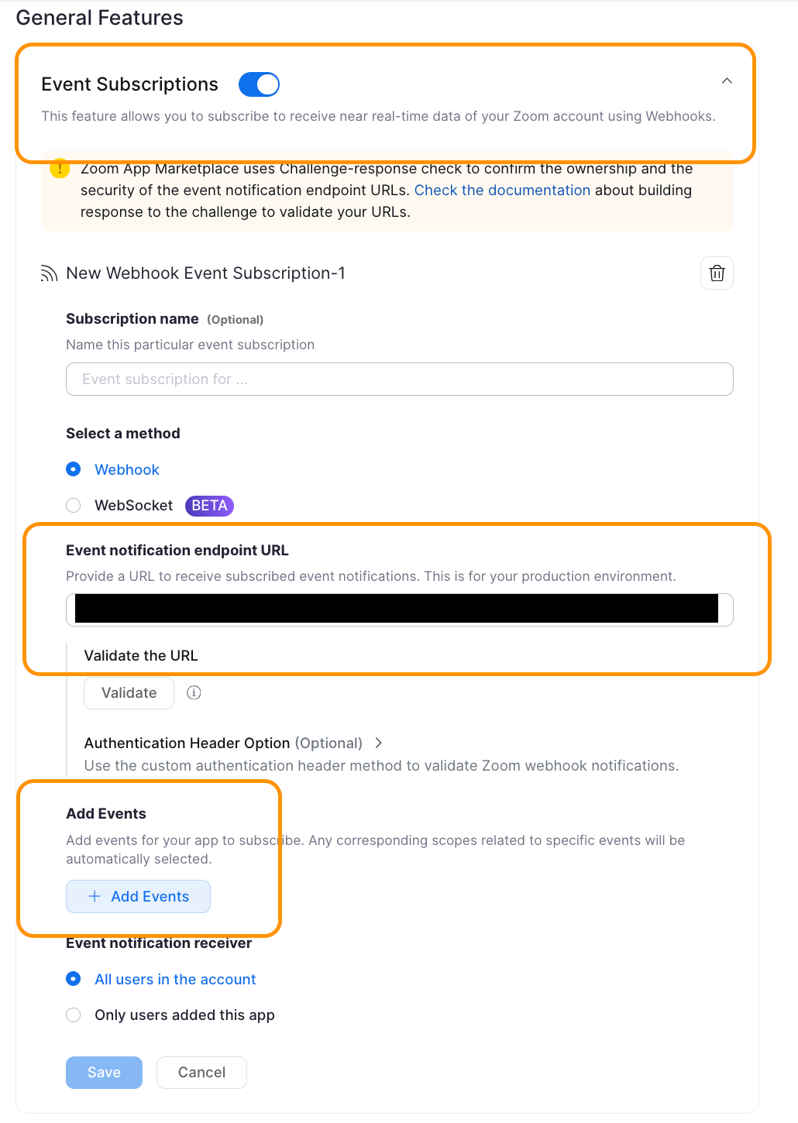Click the webhook feed icon beside subscription title
This screenshot has width=798, height=1123.
point(49,273)
